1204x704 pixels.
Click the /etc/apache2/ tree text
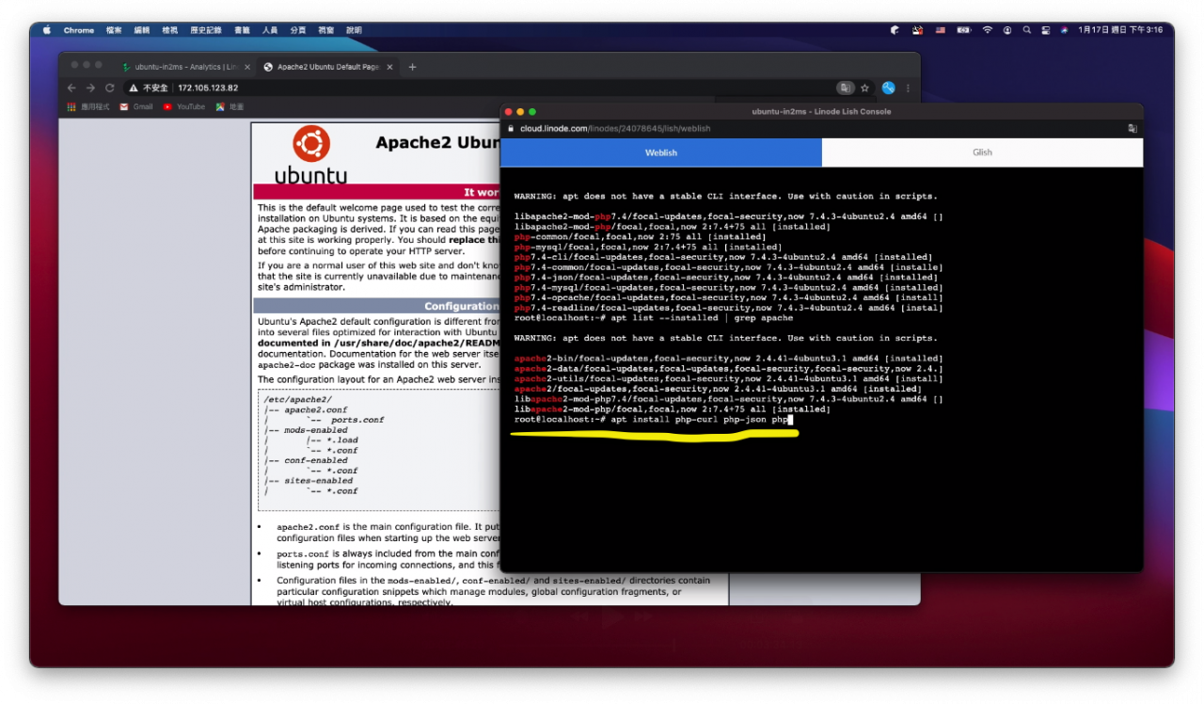(297, 400)
